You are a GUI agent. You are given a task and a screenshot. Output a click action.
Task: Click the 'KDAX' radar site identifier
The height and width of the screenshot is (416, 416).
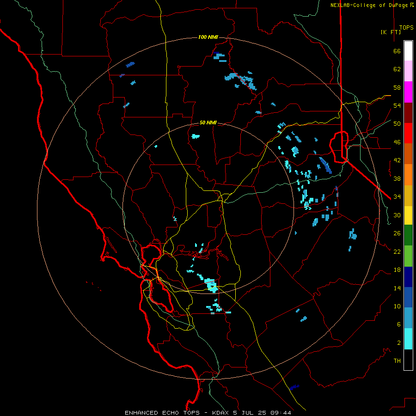click(221, 413)
